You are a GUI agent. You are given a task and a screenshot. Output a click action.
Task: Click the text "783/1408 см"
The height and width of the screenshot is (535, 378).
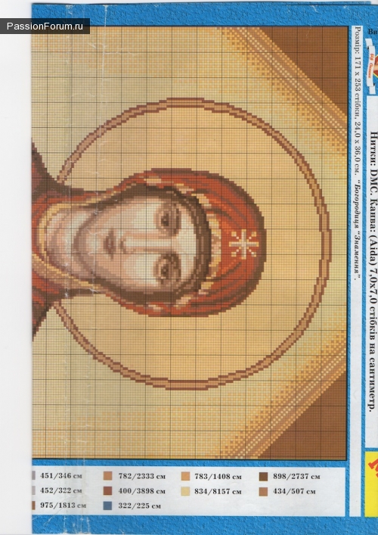218,476
